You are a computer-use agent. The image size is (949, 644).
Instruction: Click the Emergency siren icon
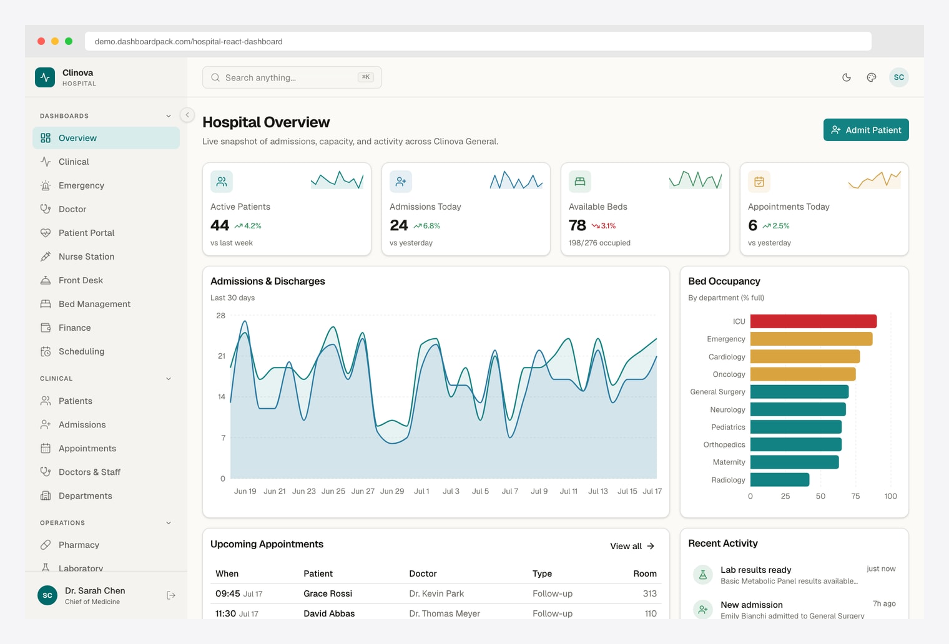(46, 185)
